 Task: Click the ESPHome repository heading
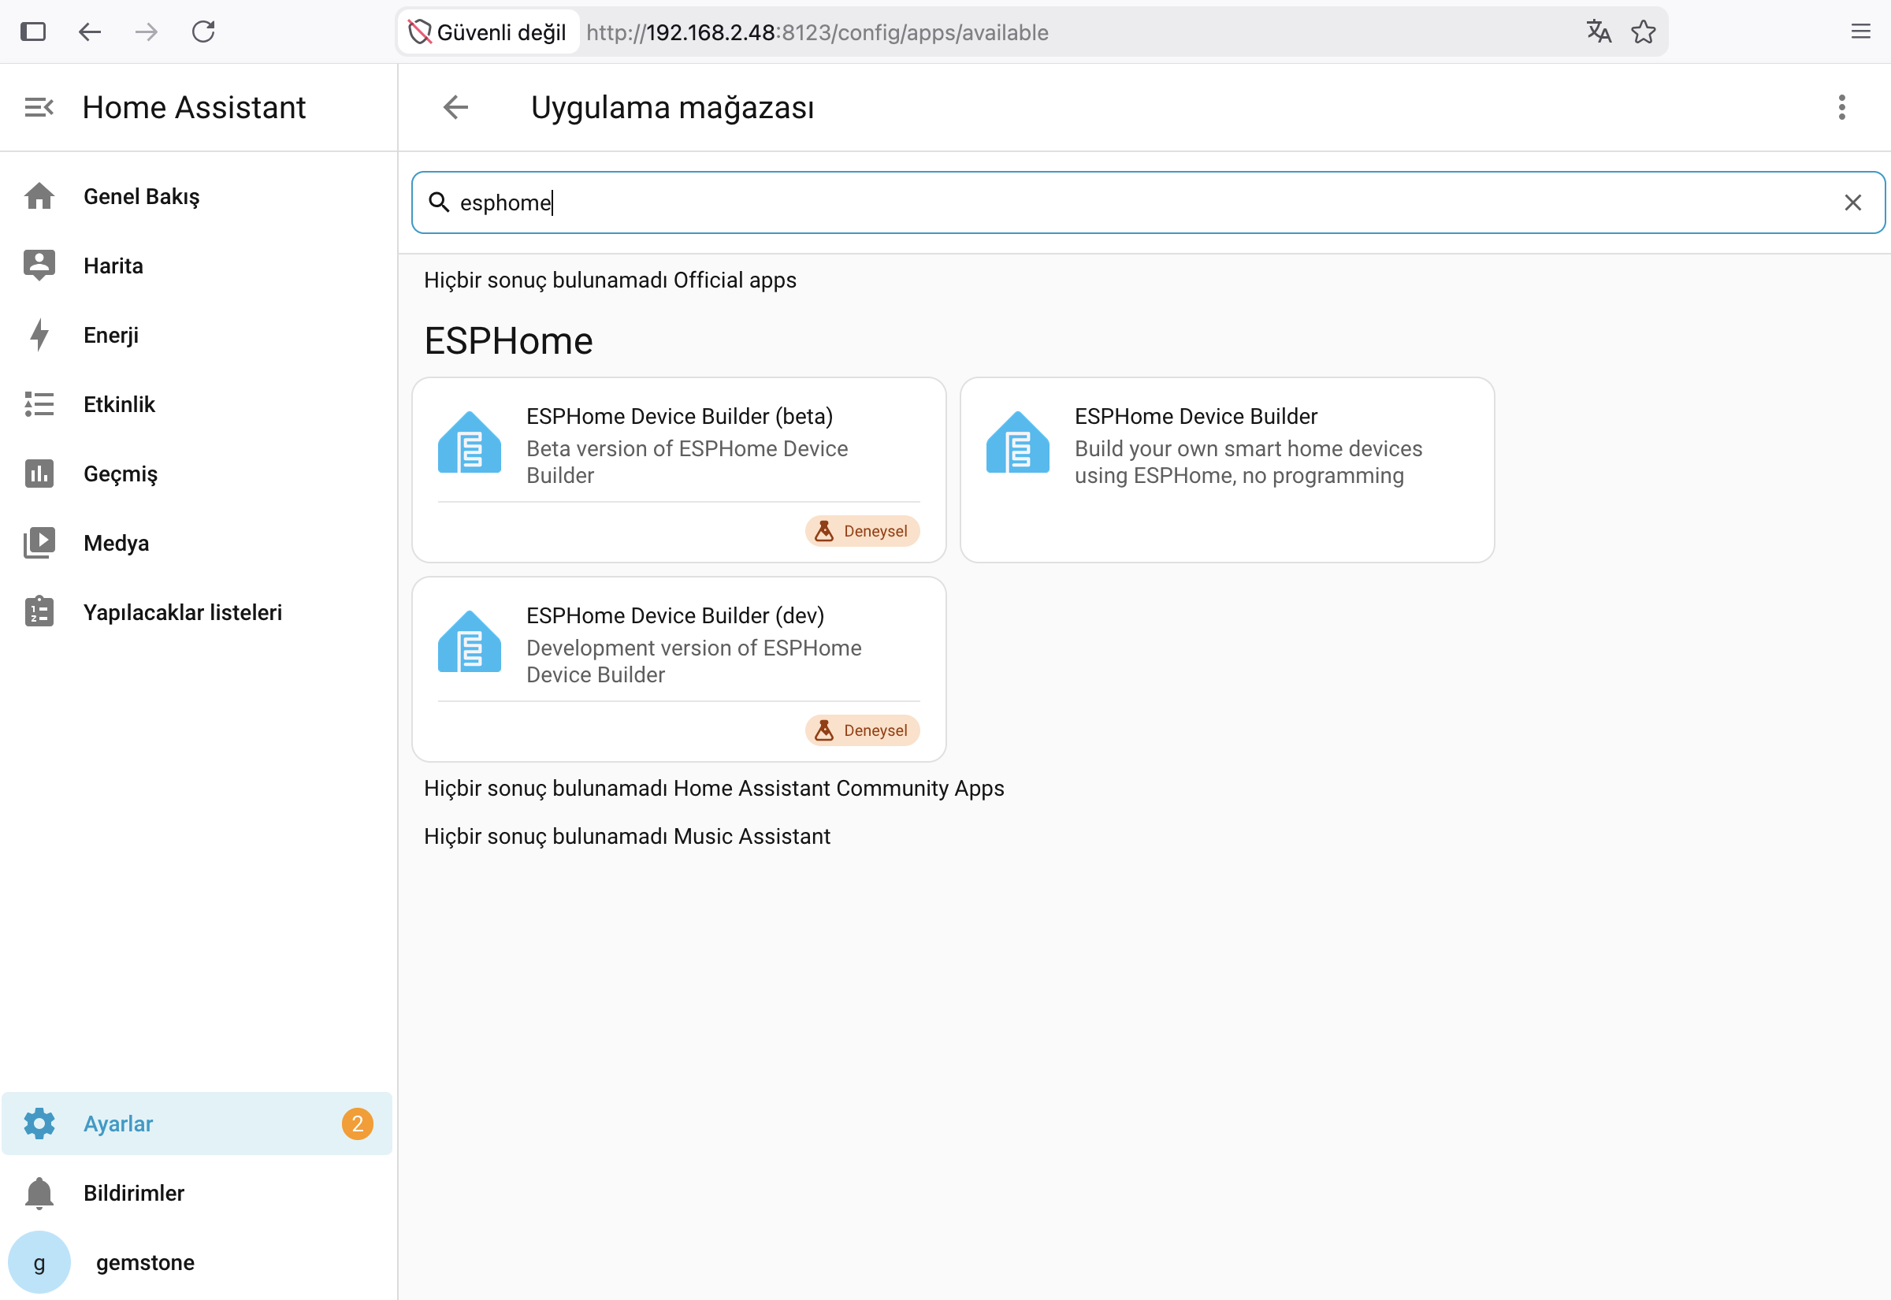point(508,340)
